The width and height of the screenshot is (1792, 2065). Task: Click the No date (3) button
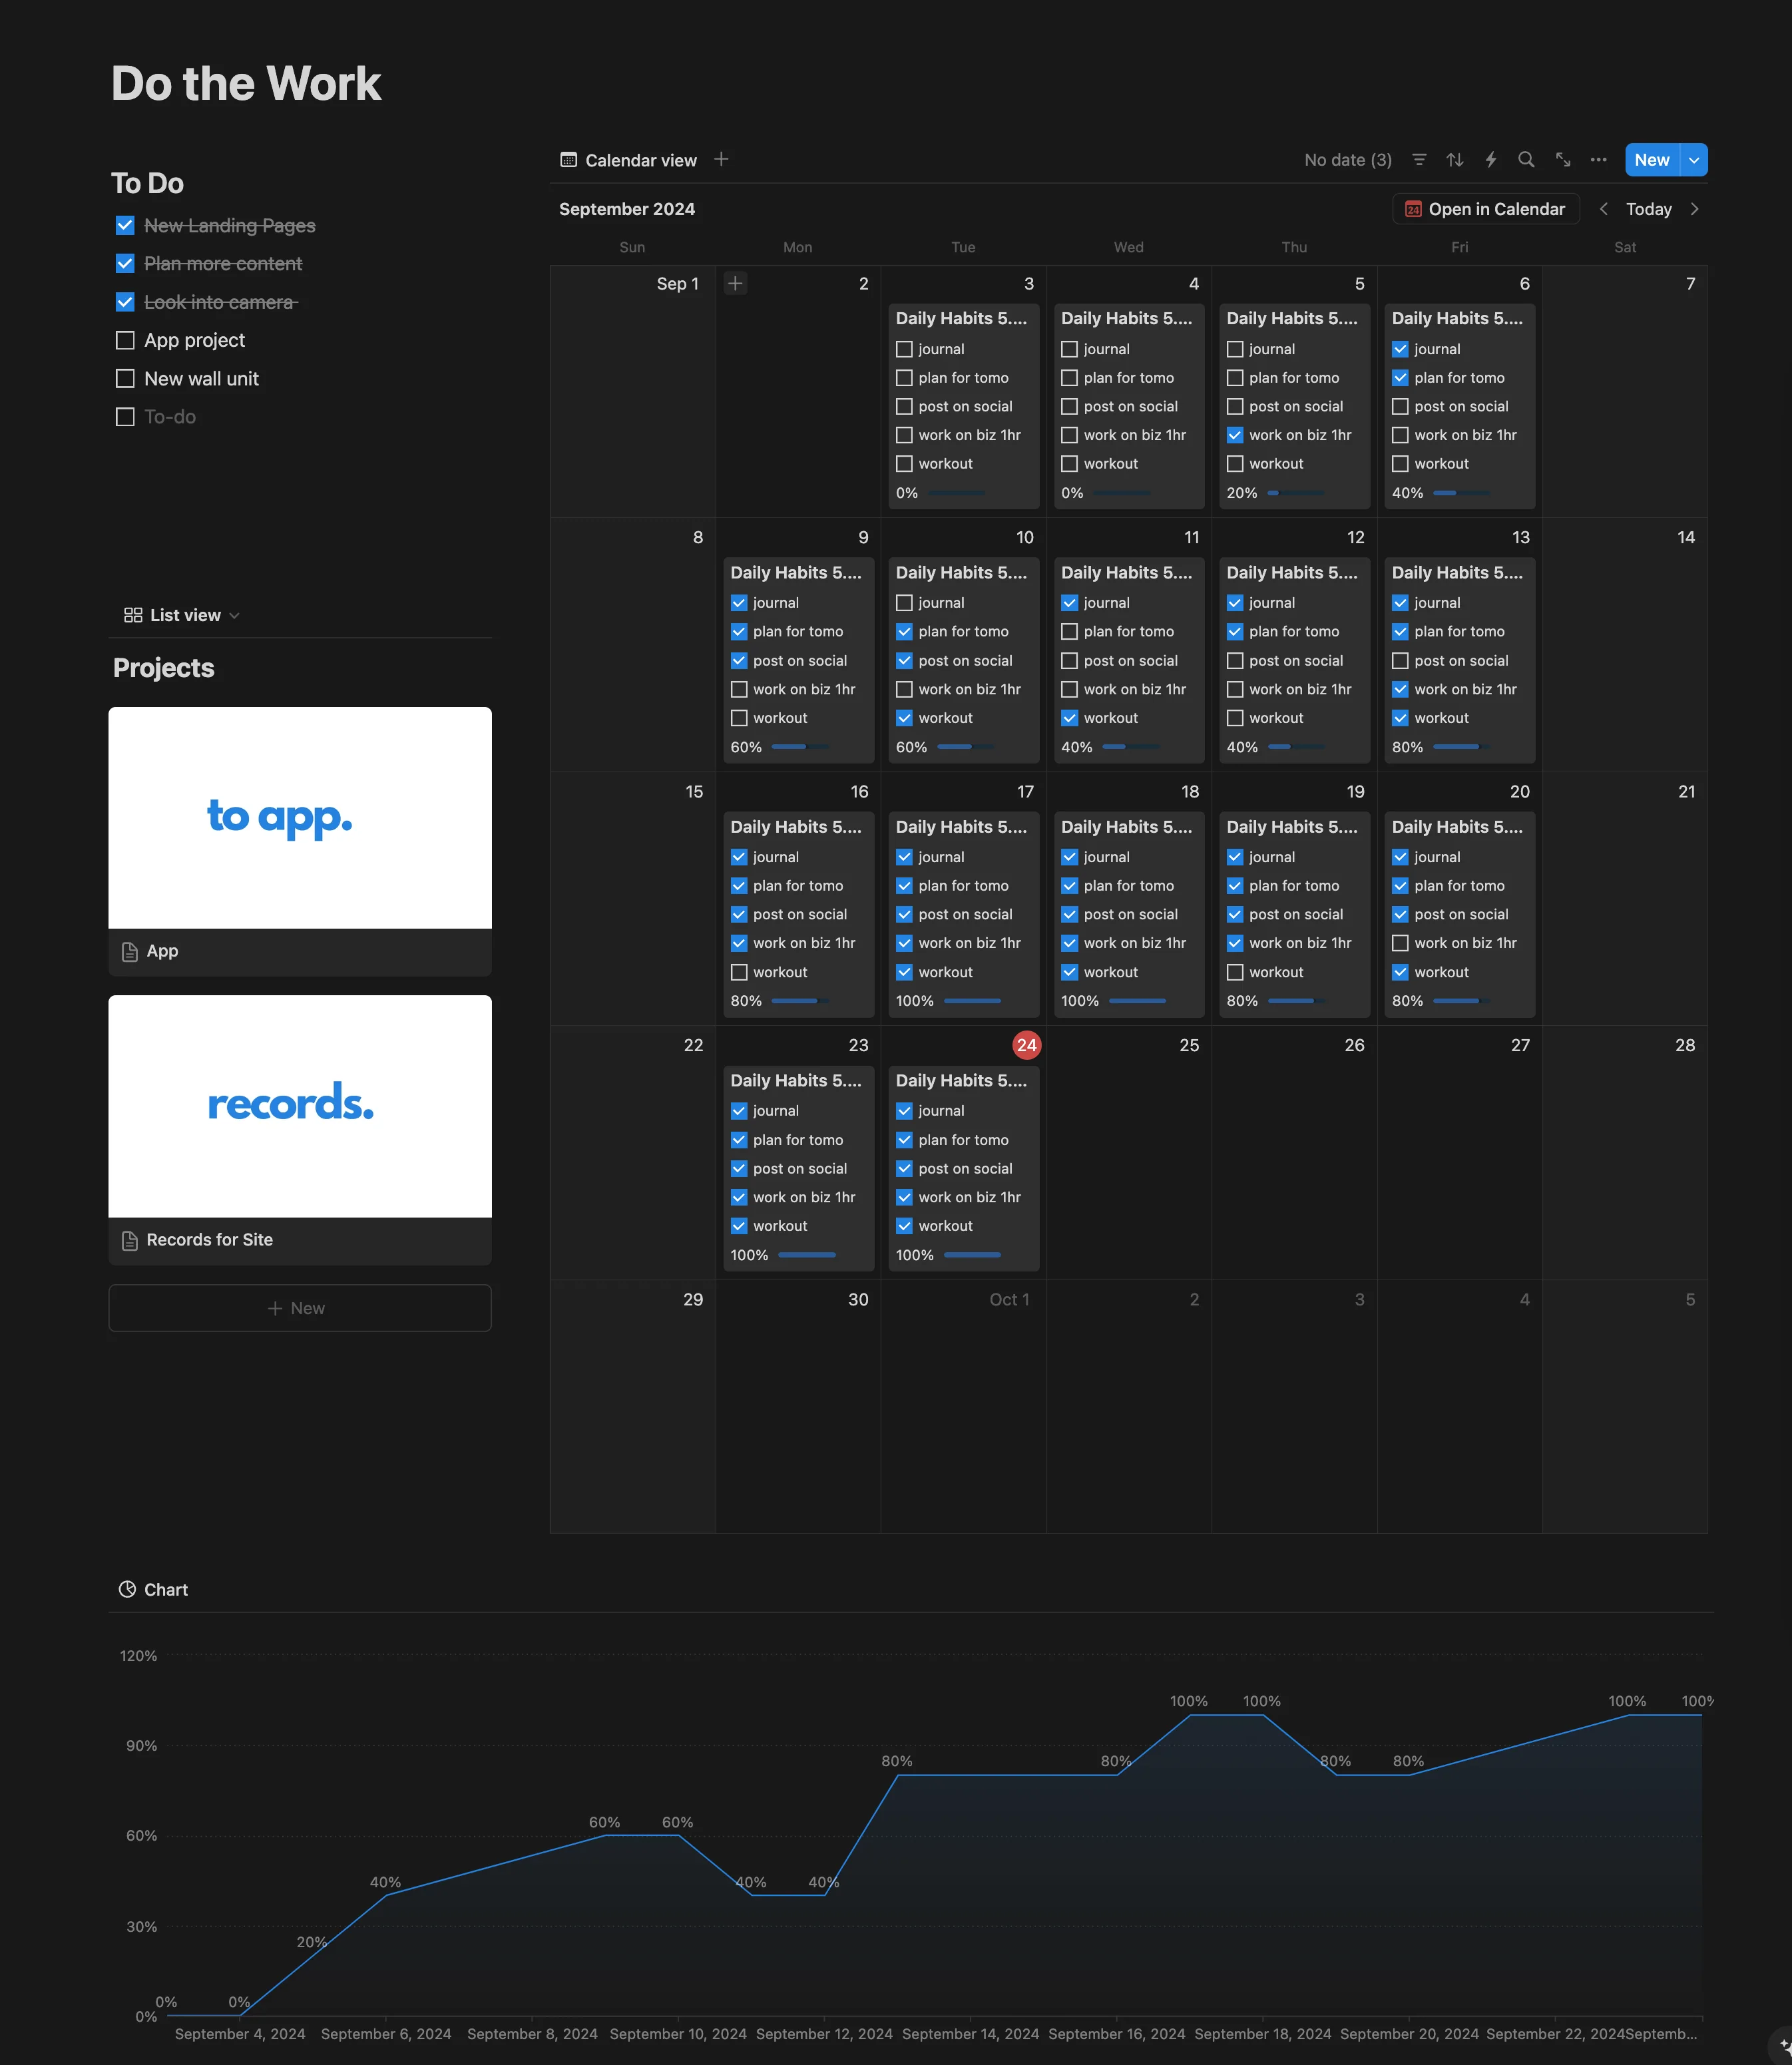[1347, 160]
